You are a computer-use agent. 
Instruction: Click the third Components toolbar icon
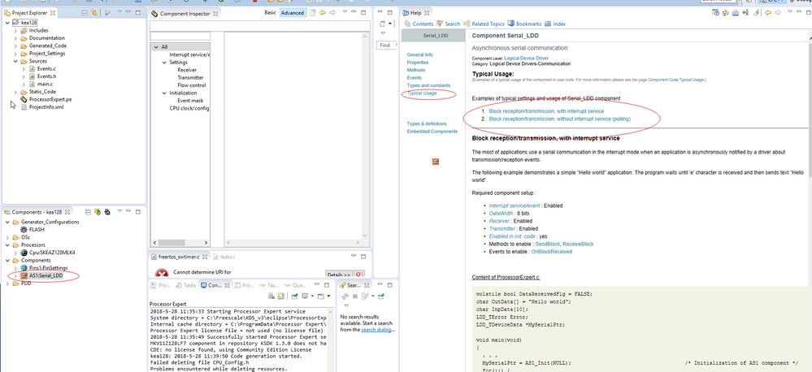click(x=107, y=212)
